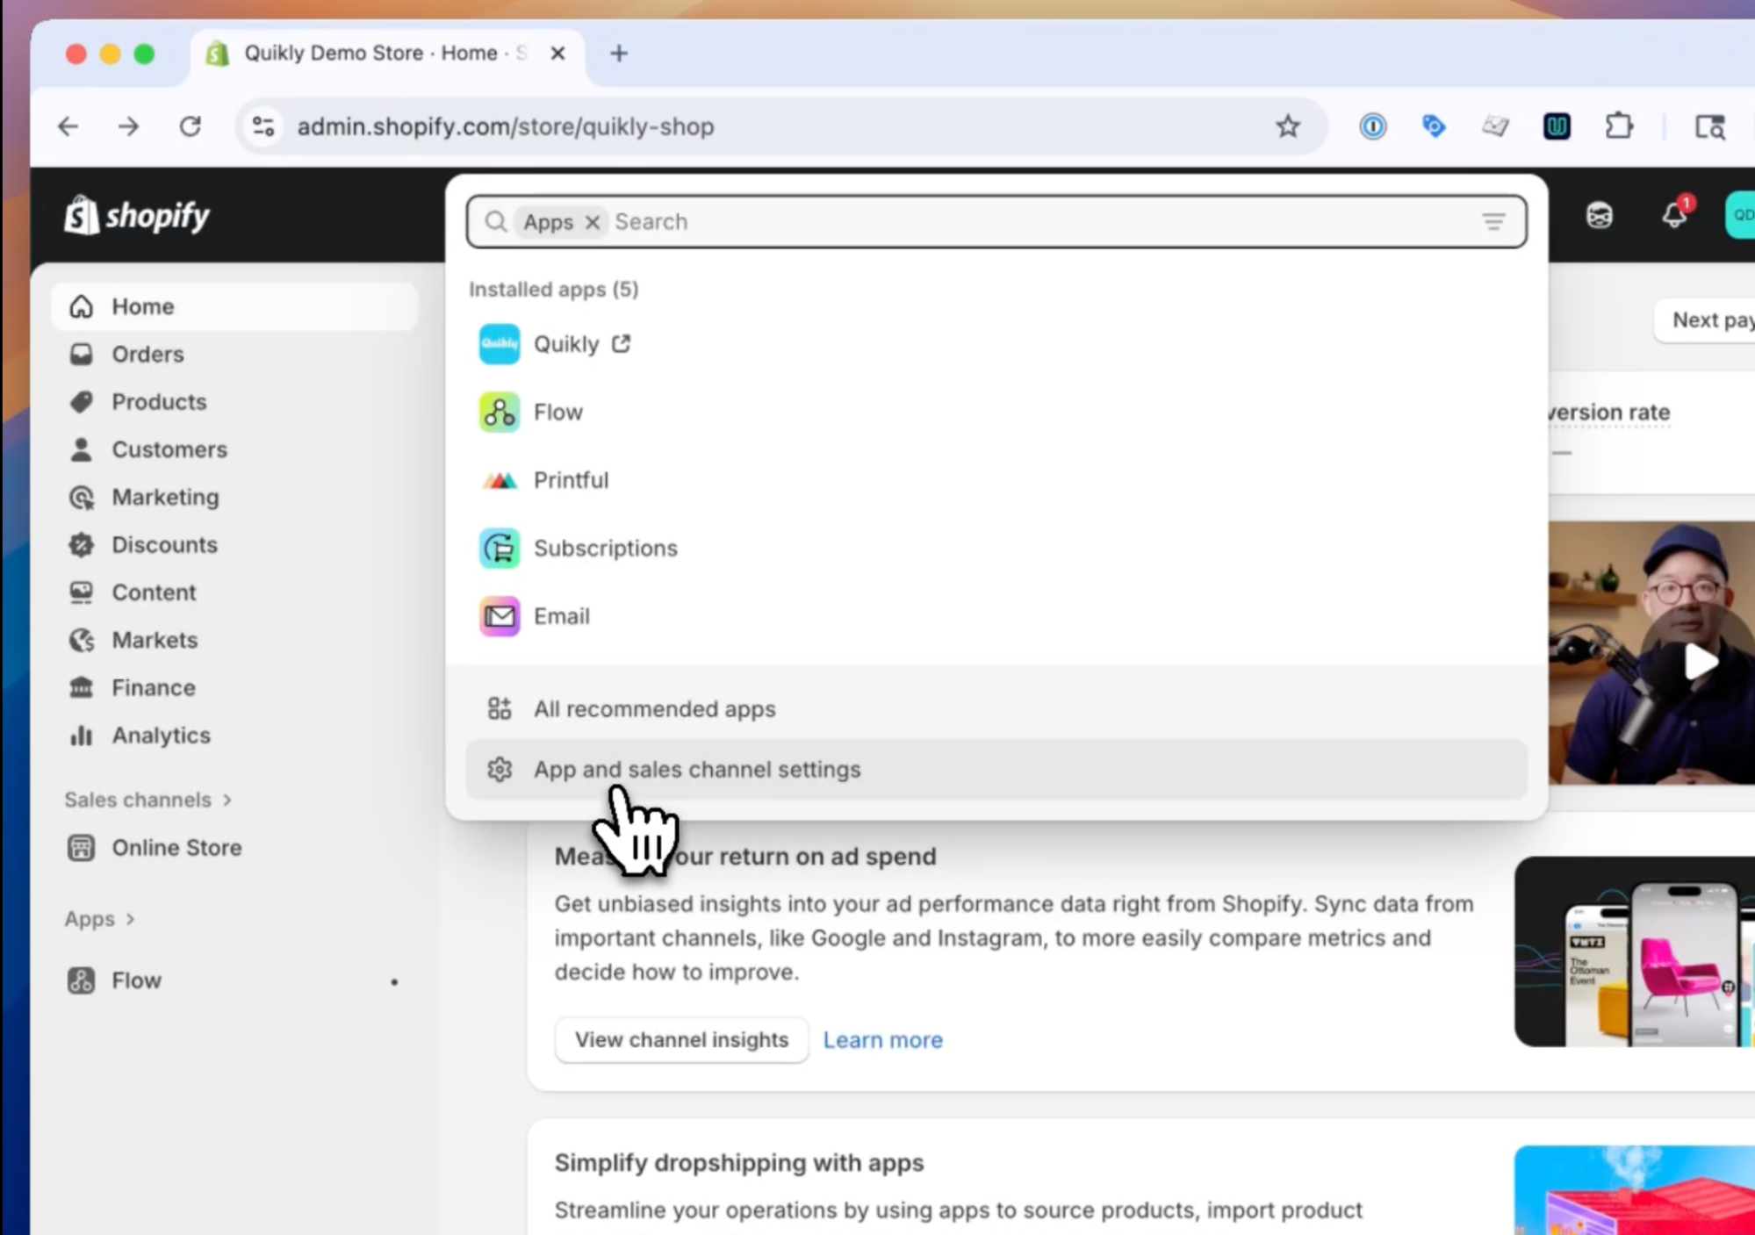Click the View channel insights button
This screenshot has width=1755, height=1235.
click(680, 1039)
